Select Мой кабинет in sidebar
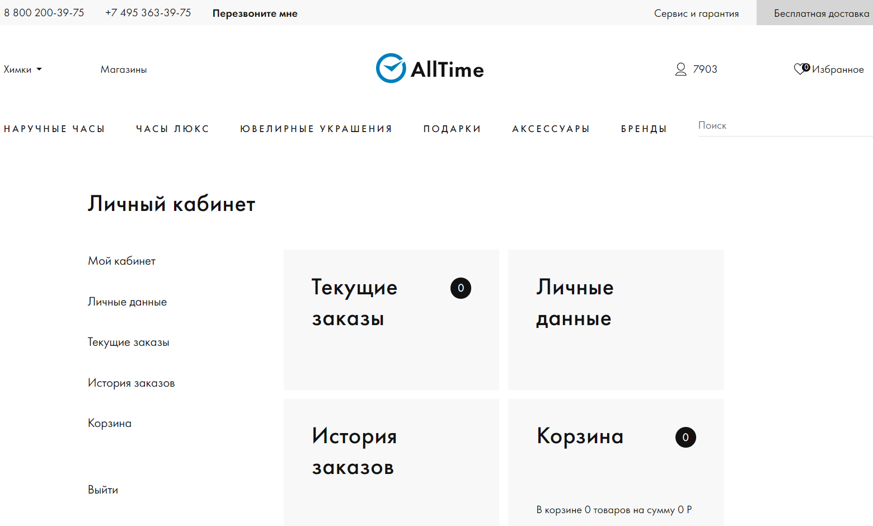The width and height of the screenshot is (873, 526). pyautogui.click(x=121, y=261)
